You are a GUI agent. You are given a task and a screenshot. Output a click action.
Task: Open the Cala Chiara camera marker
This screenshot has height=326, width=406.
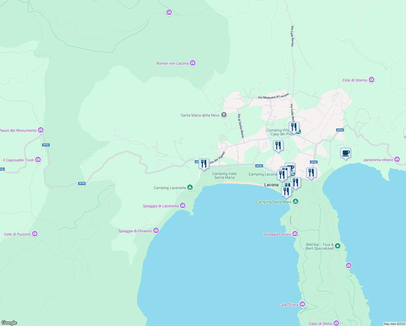coord(302,304)
